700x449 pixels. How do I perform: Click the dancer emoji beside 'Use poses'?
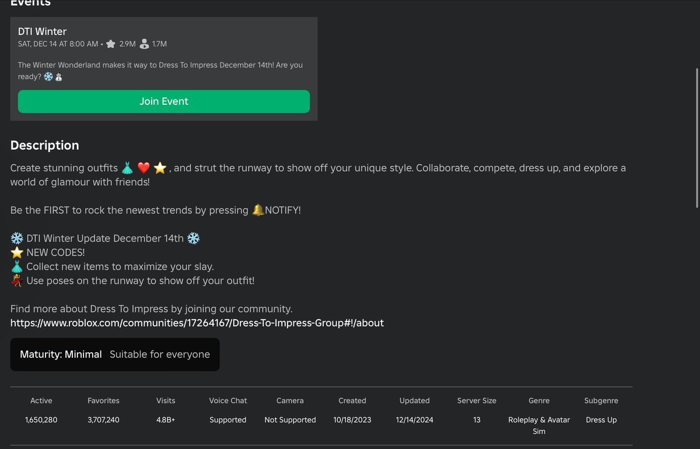[x=16, y=281]
